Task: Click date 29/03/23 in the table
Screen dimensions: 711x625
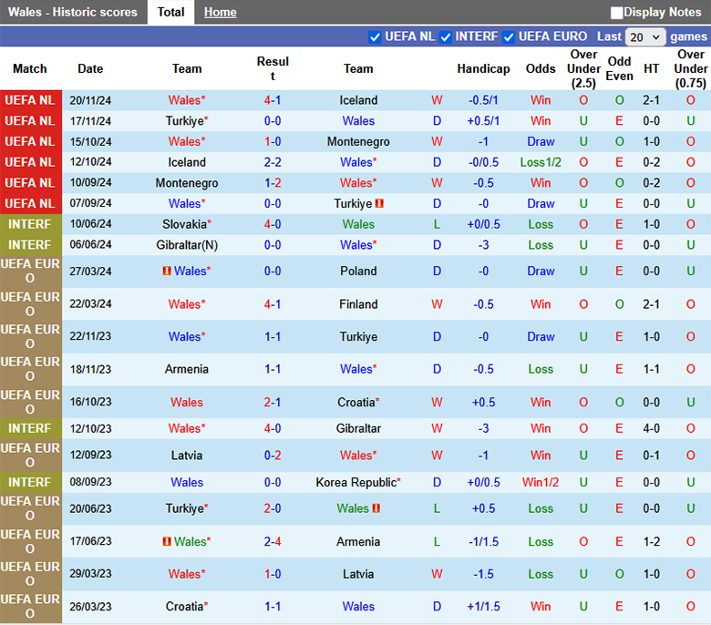Action: (90, 574)
